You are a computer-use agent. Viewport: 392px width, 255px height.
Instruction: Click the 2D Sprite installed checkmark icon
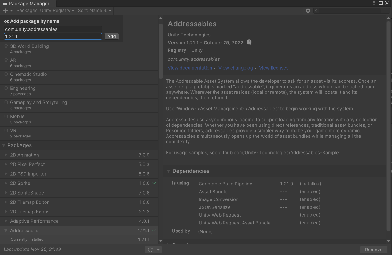point(154,183)
